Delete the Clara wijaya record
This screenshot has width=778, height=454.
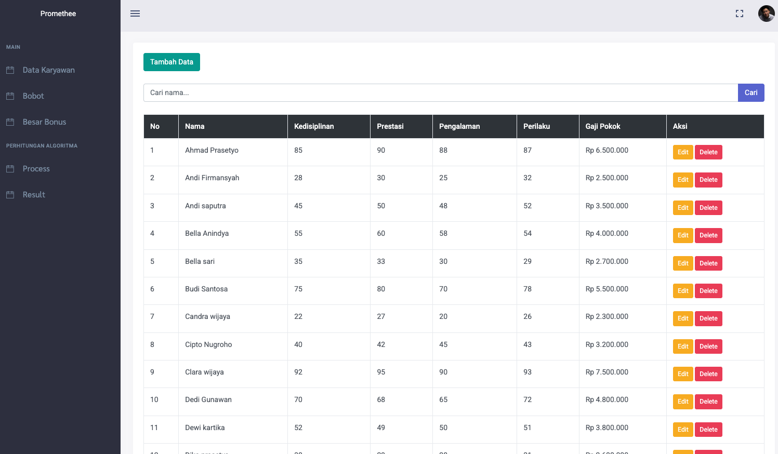click(708, 374)
